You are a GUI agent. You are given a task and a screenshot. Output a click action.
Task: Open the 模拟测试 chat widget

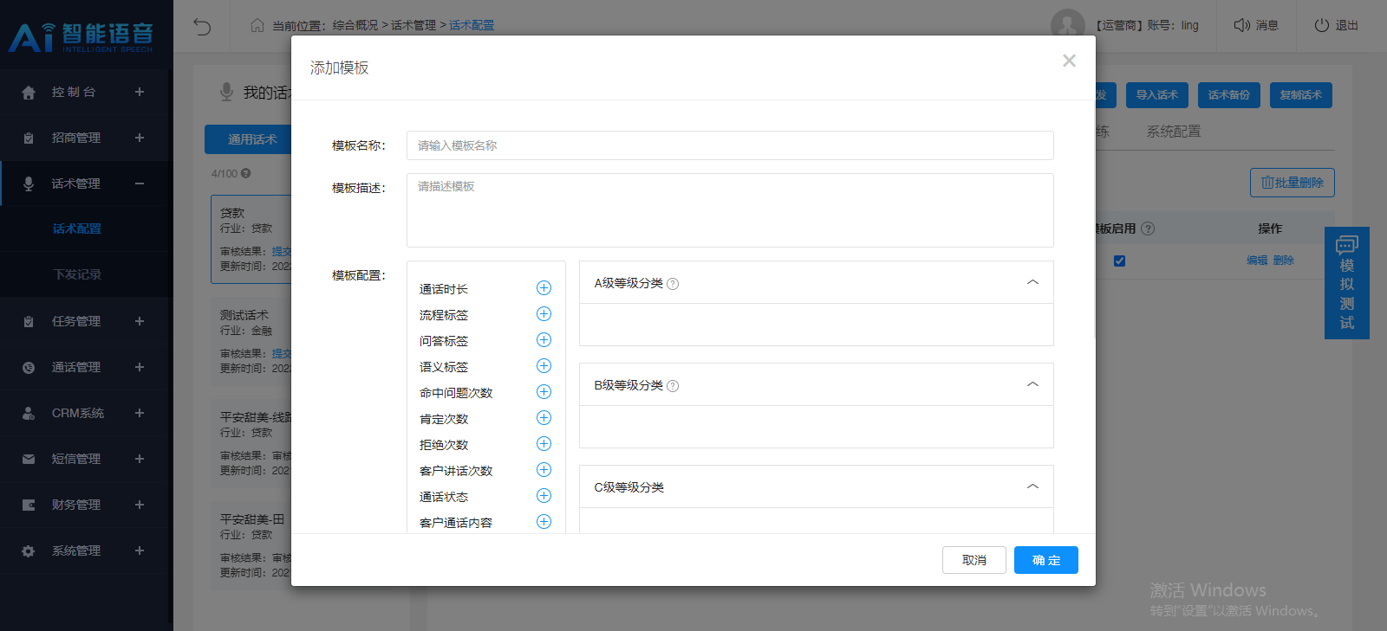[1347, 283]
